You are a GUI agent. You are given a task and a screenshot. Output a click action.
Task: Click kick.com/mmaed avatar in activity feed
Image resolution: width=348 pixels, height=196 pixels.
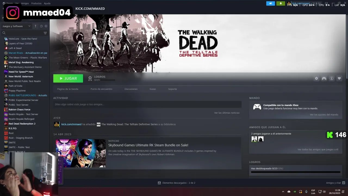(57, 124)
